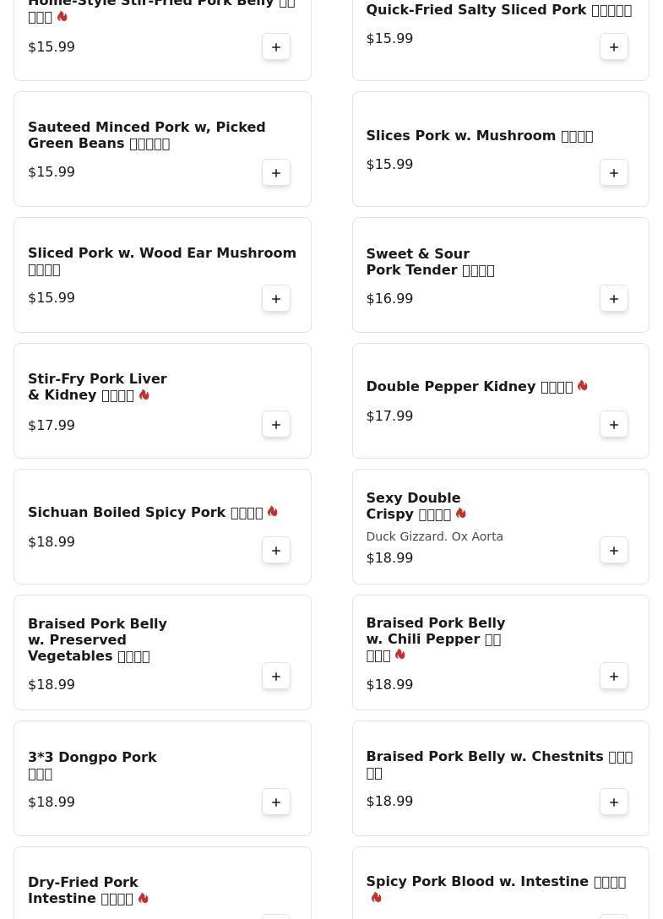
Task: Add Sliced Pork w. Wood Ear Mushroom
Action: tap(276, 299)
